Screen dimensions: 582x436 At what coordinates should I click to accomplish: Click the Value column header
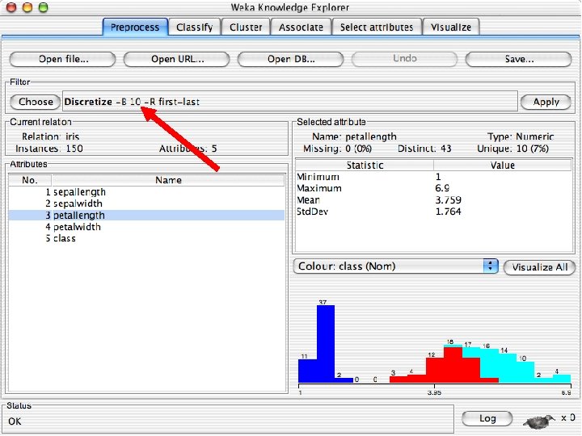tap(503, 166)
